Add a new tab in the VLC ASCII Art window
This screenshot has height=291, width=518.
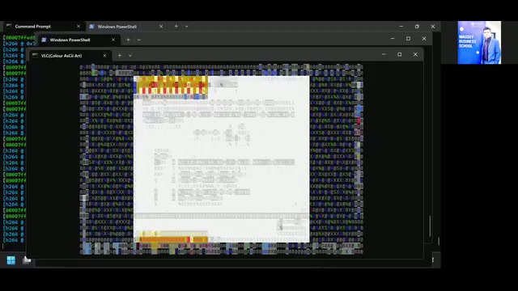coord(120,56)
